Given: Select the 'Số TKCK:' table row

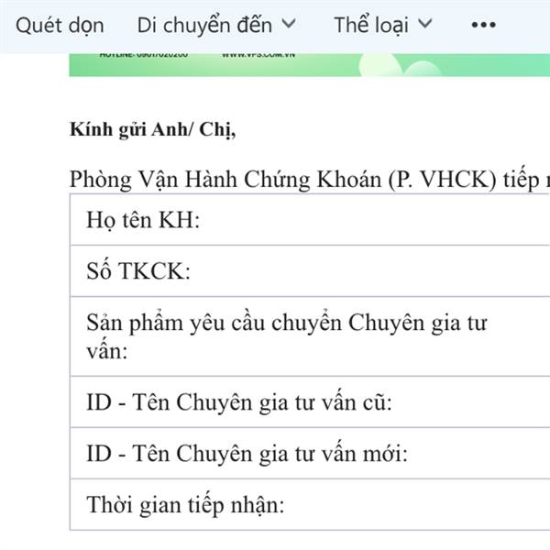Looking at the screenshot, I should coord(310,270).
